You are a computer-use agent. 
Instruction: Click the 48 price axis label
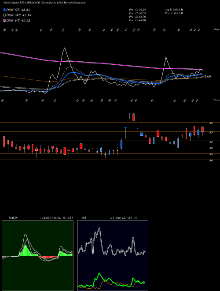pos(211,123)
